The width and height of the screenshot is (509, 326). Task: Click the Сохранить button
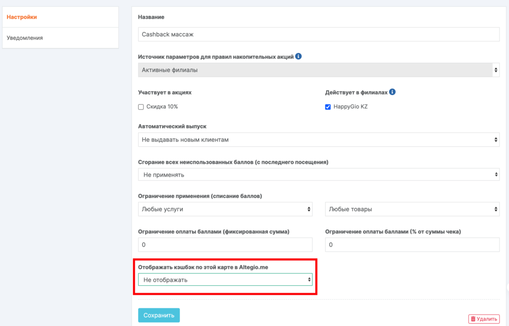coord(159,315)
